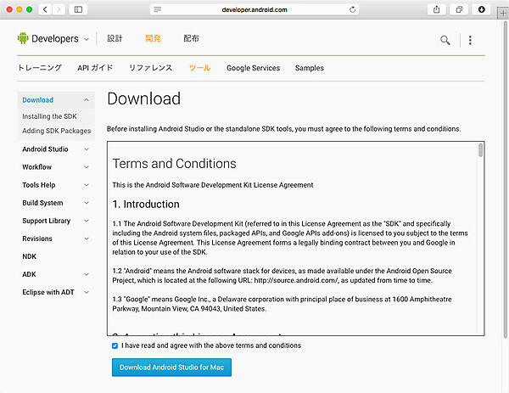Expand the Workflow sidebar section

pyautogui.click(x=87, y=167)
